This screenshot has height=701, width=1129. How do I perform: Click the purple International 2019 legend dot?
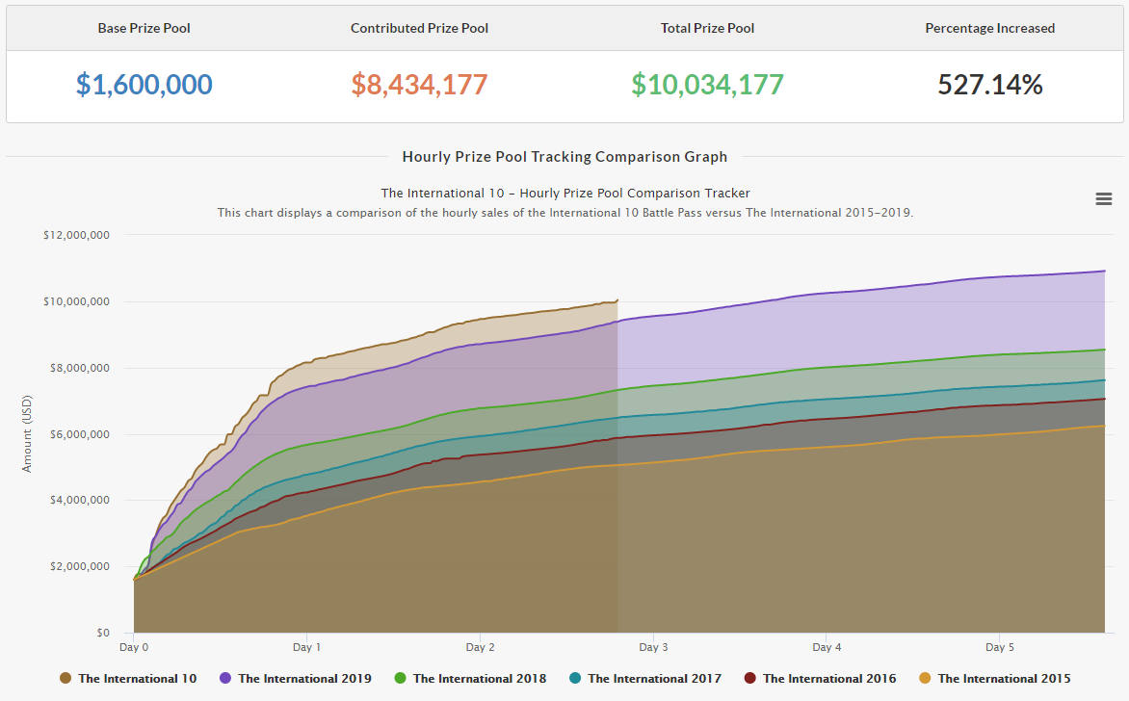pyautogui.click(x=225, y=678)
